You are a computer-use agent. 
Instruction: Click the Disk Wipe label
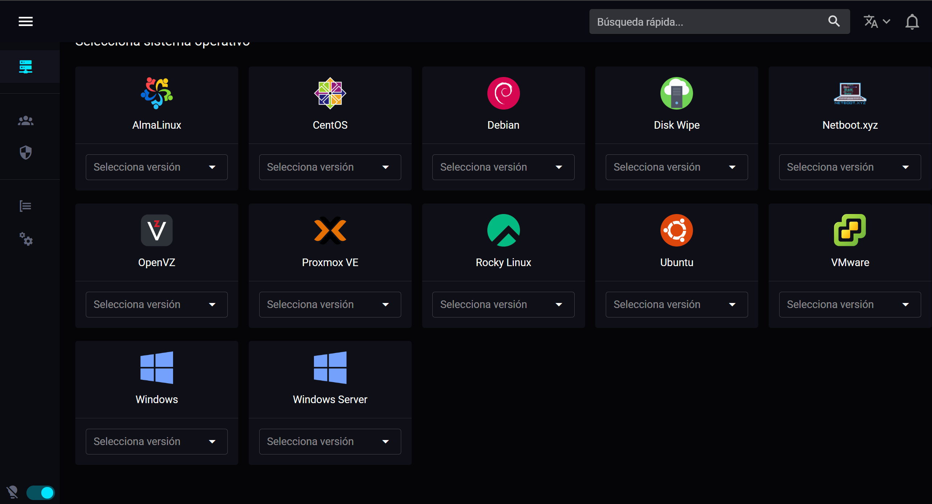[x=677, y=125]
